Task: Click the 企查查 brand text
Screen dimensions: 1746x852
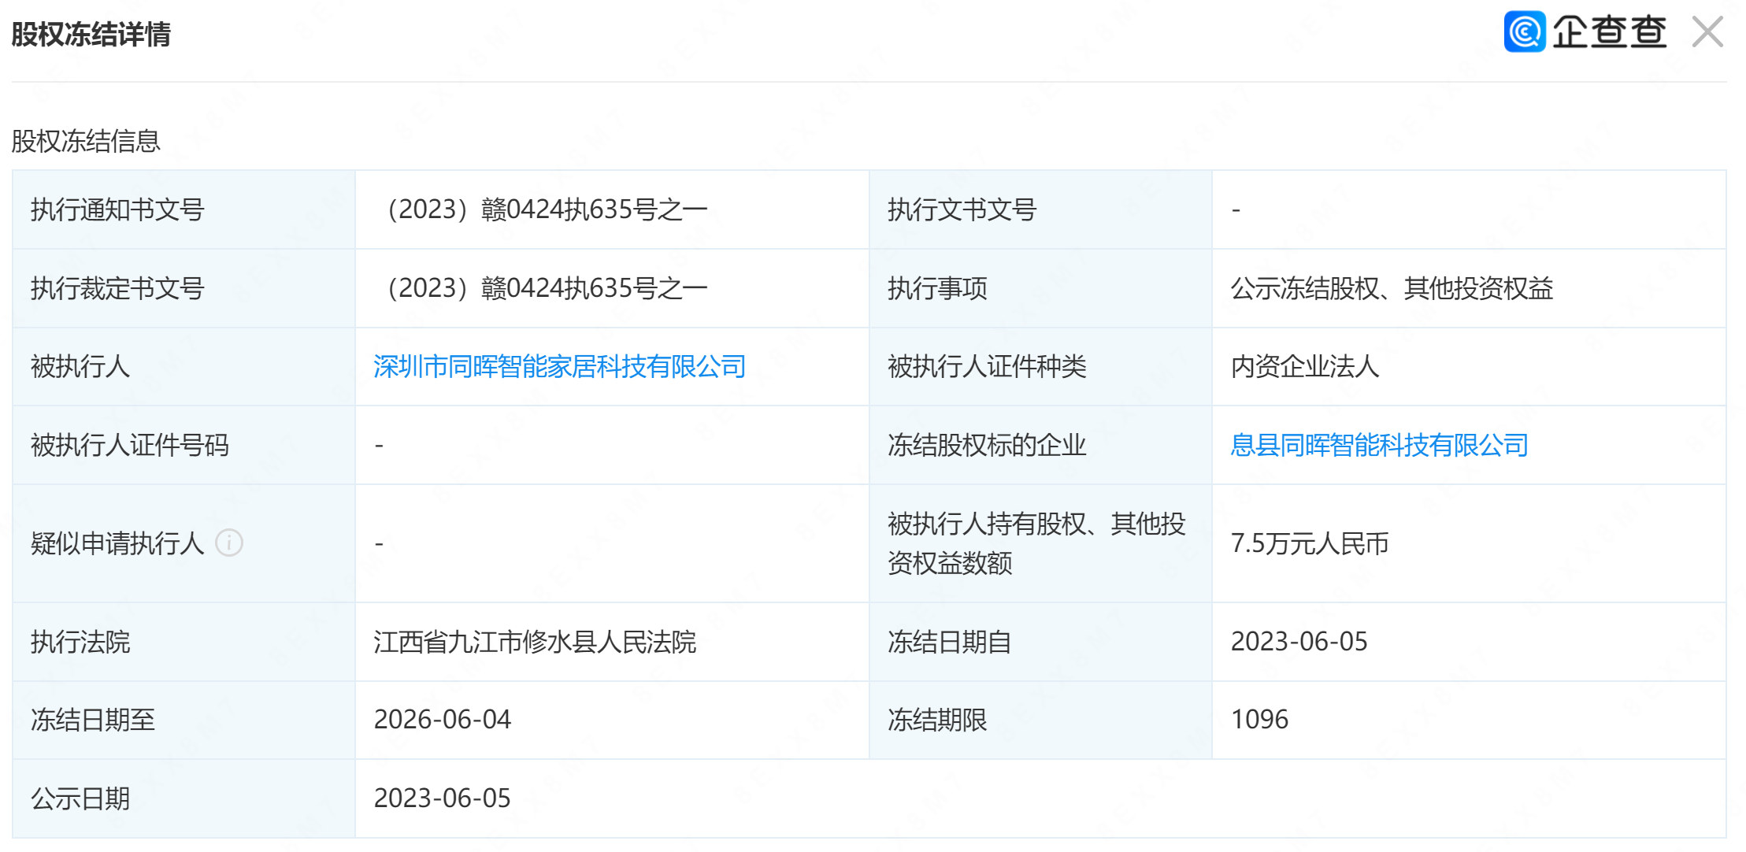Action: pyautogui.click(x=1609, y=32)
